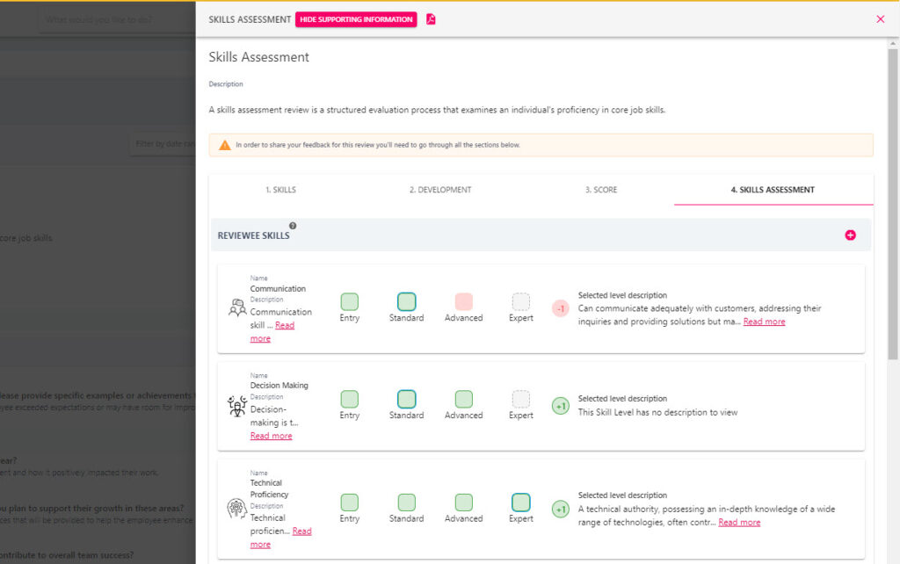The image size is (900, 564).
Task: Select Advanced level for Technical Proficiency
Action: [x=464, y=503]
